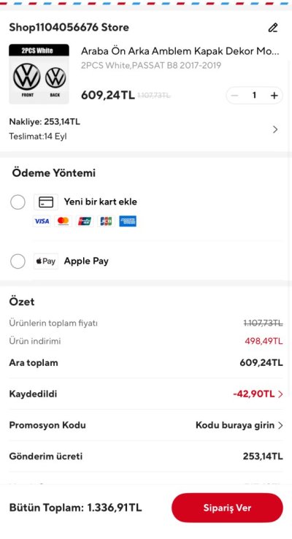292x539 pixels.
Task: Open Kodu buraya girin promo code entry
Action: (x=239, y=425)
